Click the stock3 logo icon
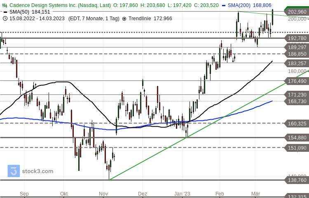This screenshot has height=198, width=309. (14, 171)
